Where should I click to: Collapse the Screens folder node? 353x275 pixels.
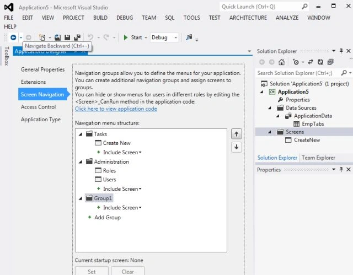[x=270, y=132]
